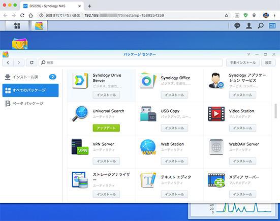Click the download extension icon

[x=237, y=16]
